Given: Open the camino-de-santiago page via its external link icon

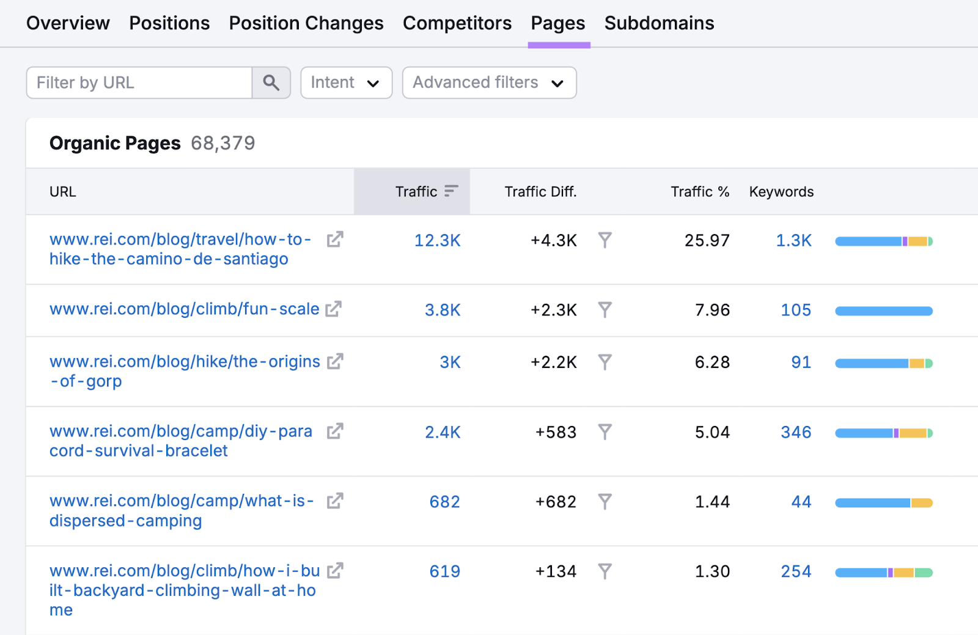Looking at the screenshot, I should click(334, 240).
